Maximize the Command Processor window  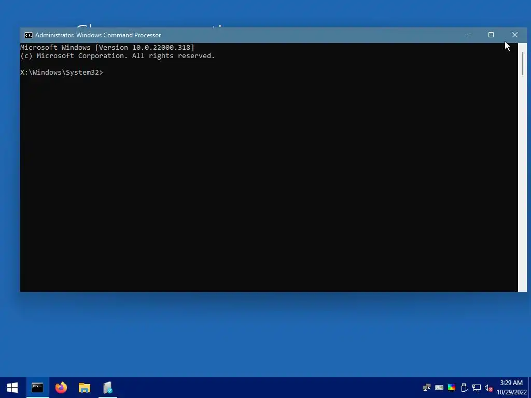point(491,35)
